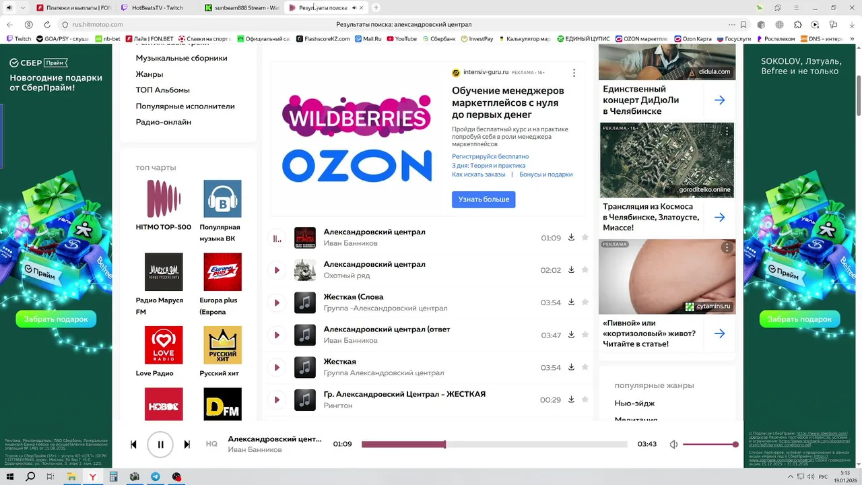This screenshot has width=862, height=485.
Task: Open Telegram from the taskbar
Action: click(156, 477)
